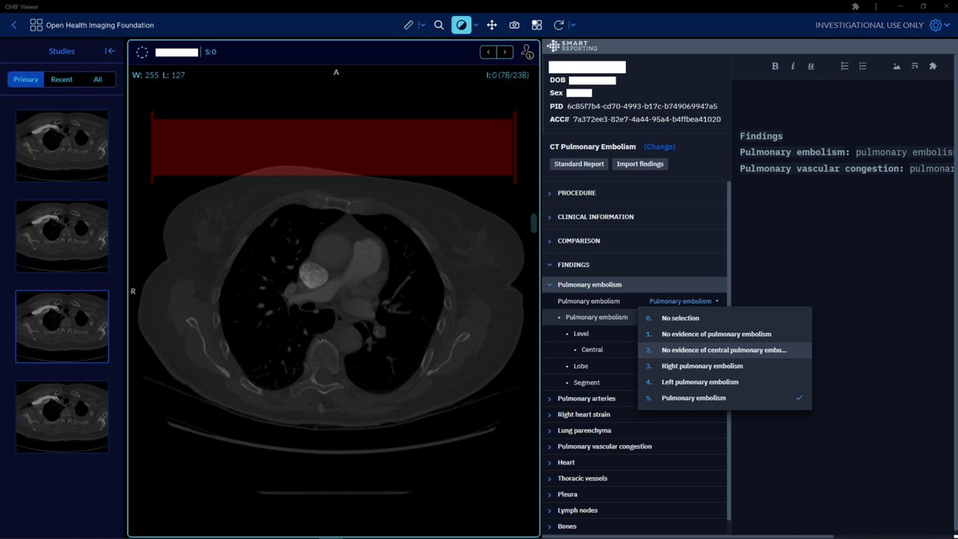Screen dimensions: 958x539
Task: Go back using the header back arrow
Action: tap(14, 25)
